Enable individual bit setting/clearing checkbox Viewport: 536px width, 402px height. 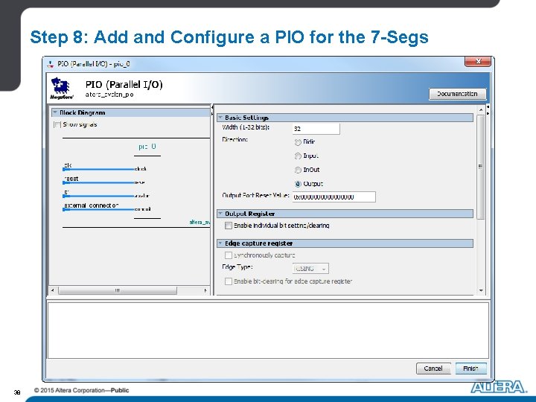[229, 226]
